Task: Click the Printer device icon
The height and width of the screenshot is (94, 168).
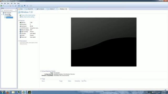Action: pyautogui.click(x=20, y=35)
